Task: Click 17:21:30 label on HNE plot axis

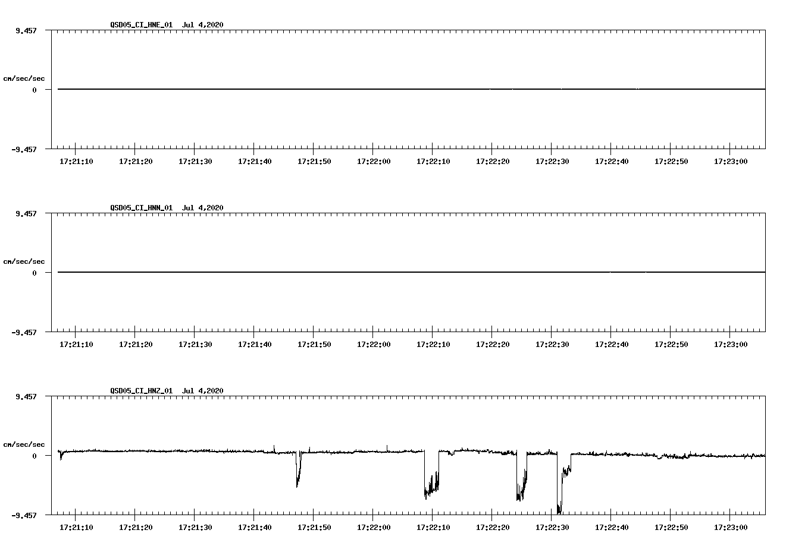Action: pyautogui.click(x=195, y=162)
